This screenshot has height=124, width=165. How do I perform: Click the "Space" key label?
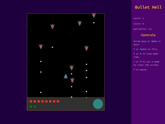point(143,49)
